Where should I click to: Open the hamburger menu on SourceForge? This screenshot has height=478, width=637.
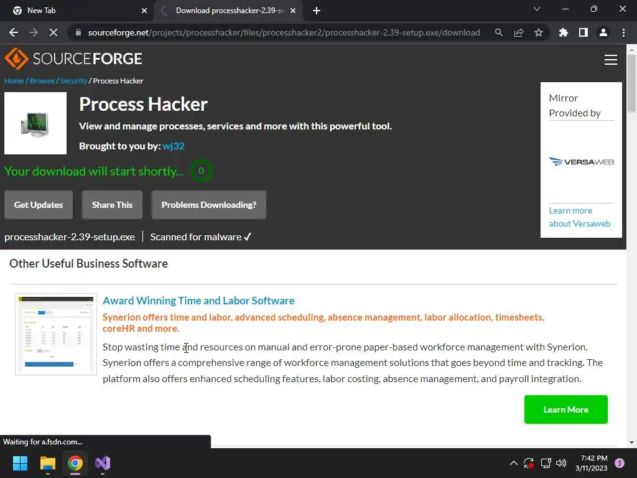610,60
